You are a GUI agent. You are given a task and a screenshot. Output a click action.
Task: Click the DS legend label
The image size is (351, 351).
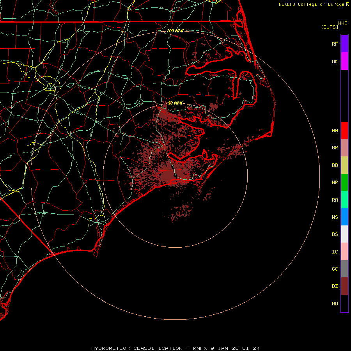(335, 234)
